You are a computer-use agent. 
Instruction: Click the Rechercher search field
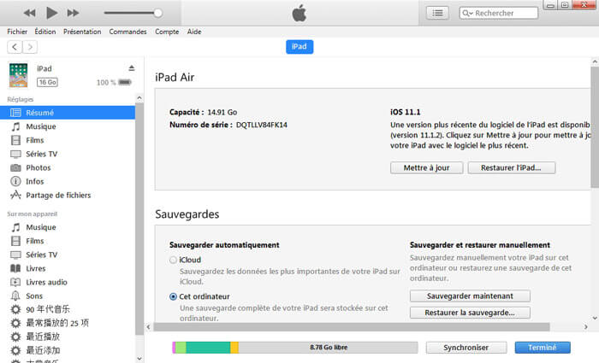pyautogui.click(x=499, y=13)
